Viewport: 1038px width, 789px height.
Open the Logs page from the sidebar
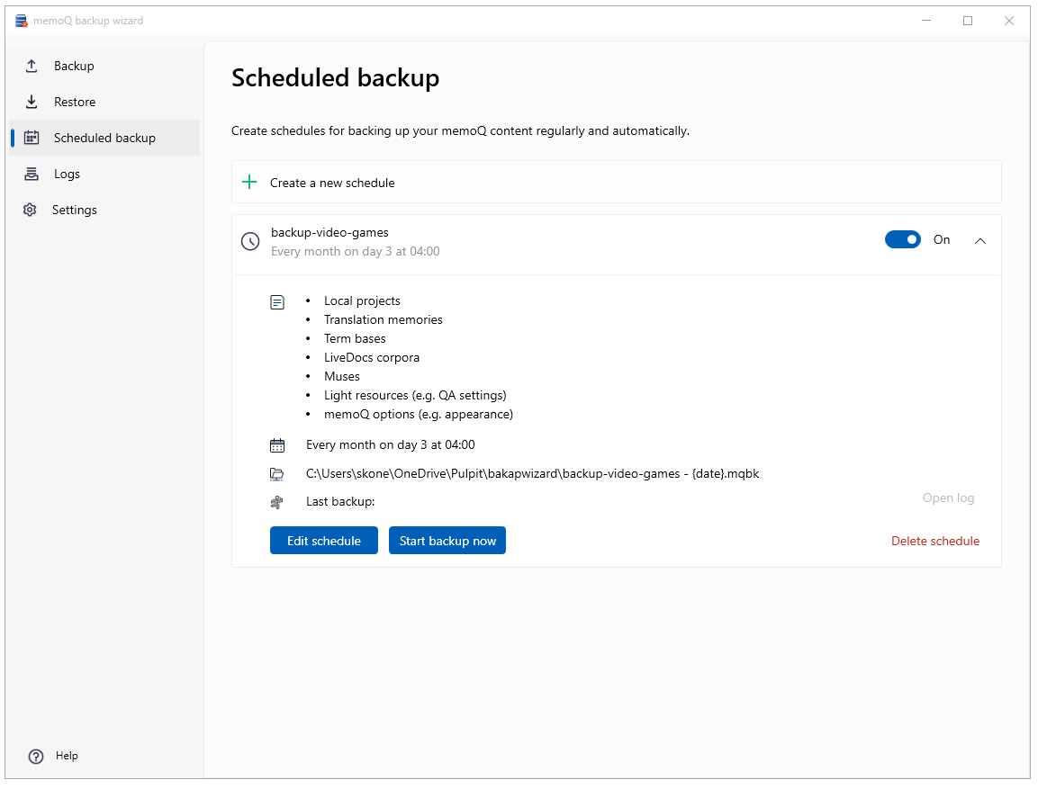(67, 174)
